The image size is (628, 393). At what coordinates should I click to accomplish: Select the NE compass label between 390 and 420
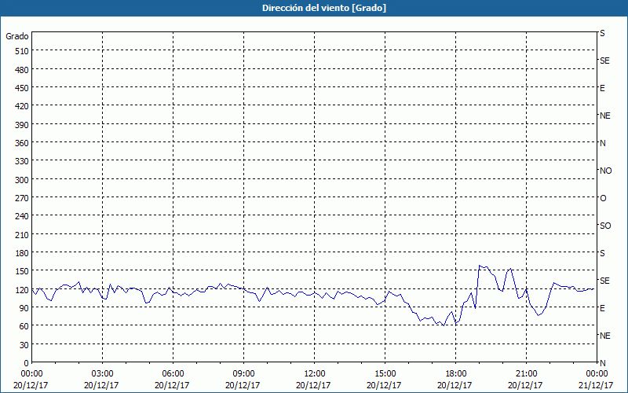point(604,116)
